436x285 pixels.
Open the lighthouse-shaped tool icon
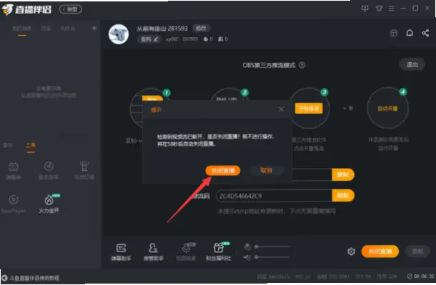(x=84, y=170)
